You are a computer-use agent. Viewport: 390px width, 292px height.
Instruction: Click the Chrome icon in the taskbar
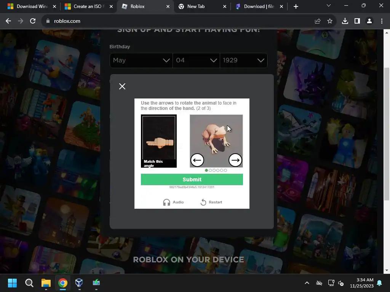(x=63, y=283)
